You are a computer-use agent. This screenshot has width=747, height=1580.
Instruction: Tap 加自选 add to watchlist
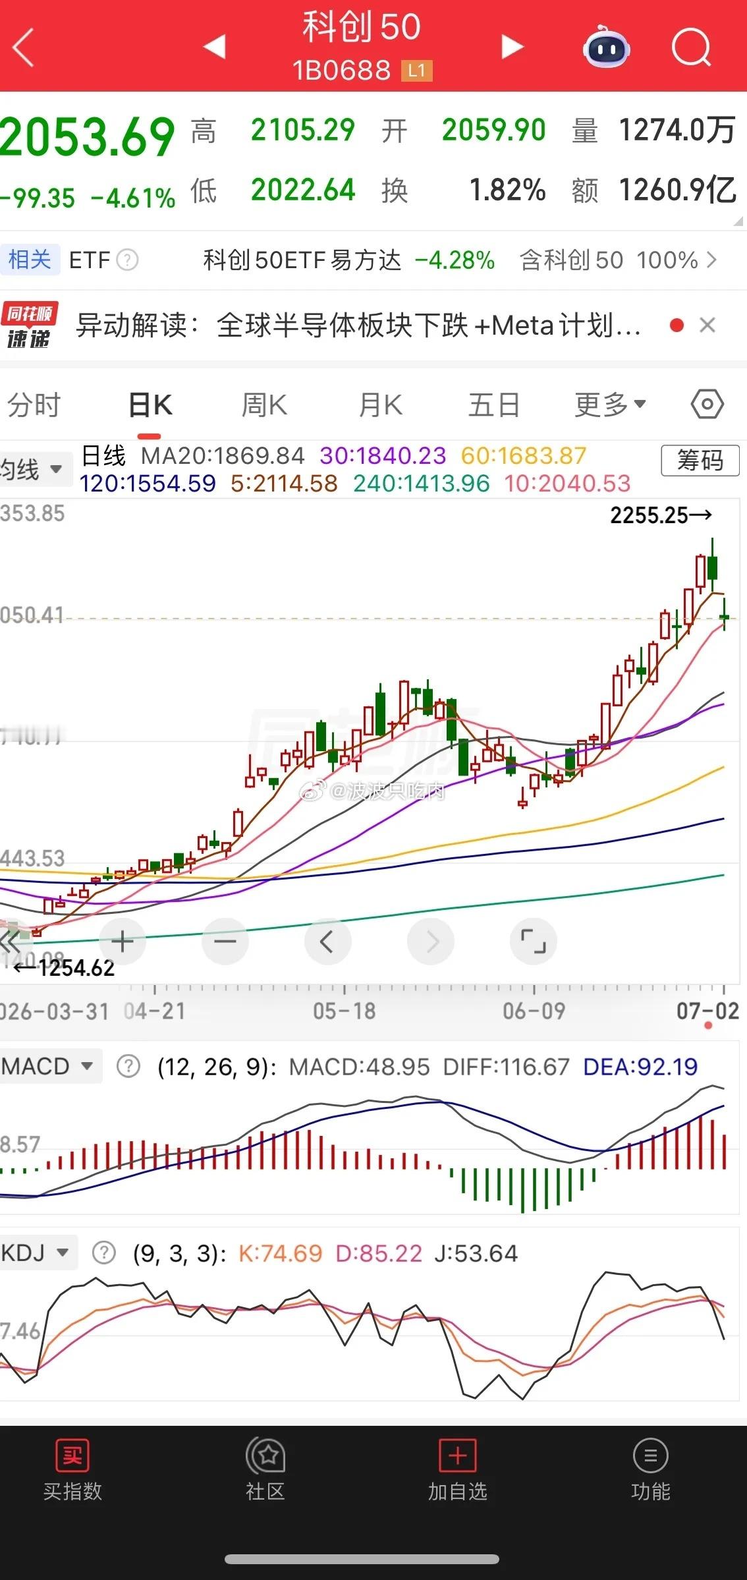(x=457, y=1471)
